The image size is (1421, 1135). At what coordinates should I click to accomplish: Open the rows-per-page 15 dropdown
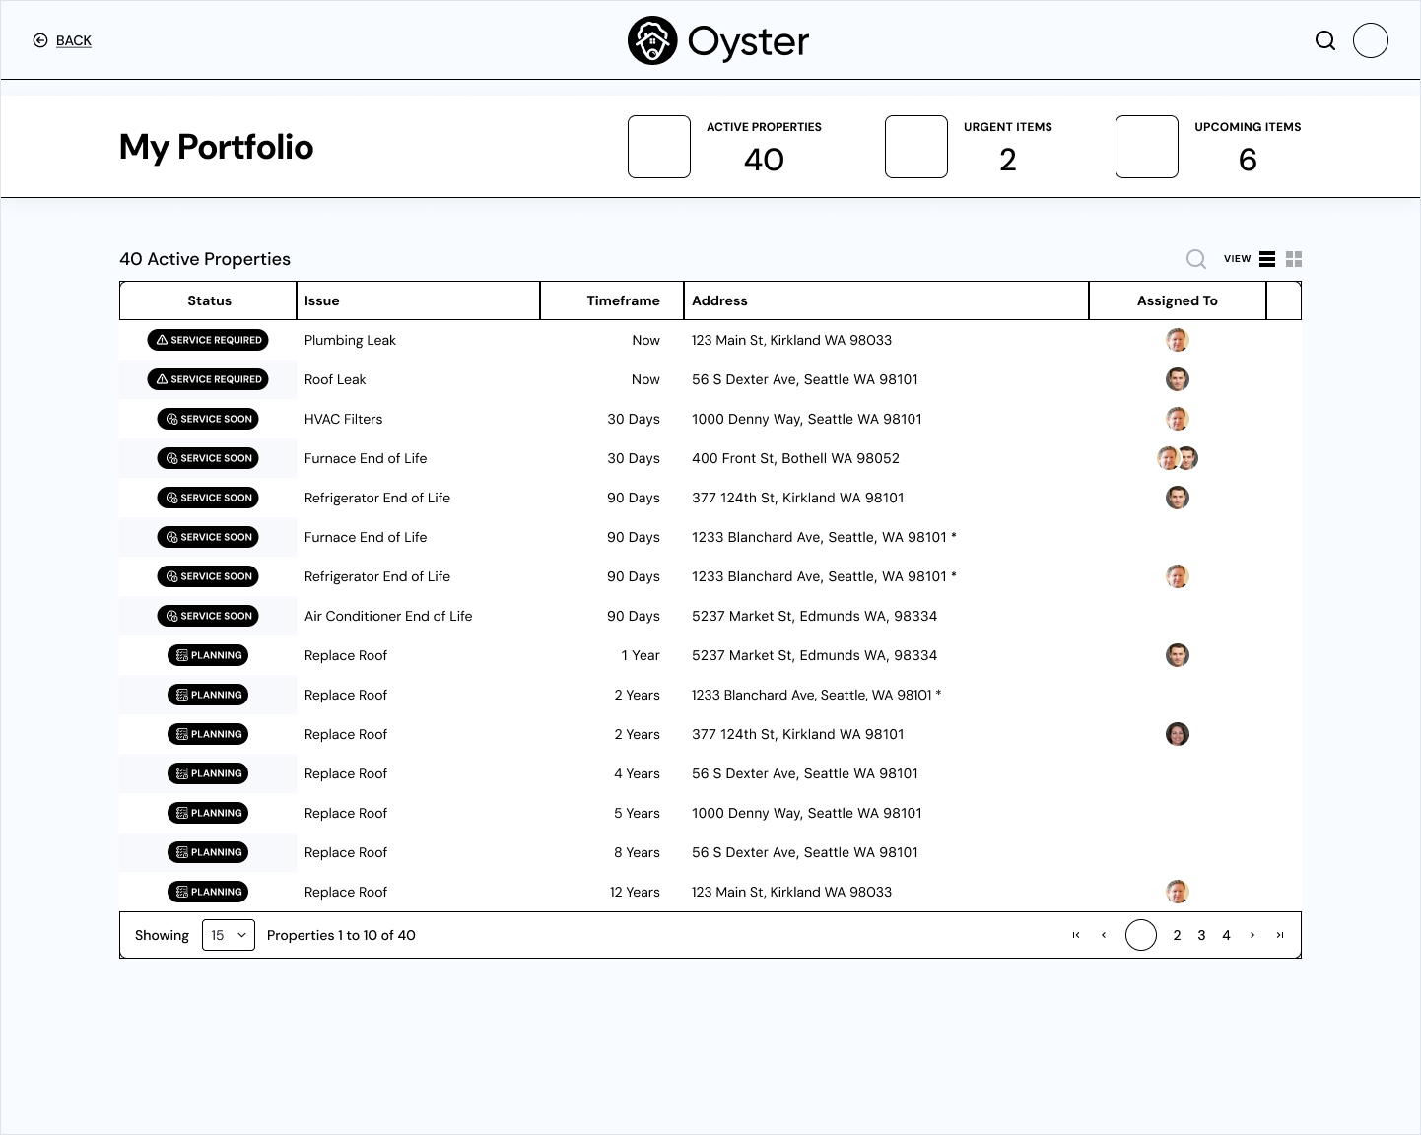[229, 935]
